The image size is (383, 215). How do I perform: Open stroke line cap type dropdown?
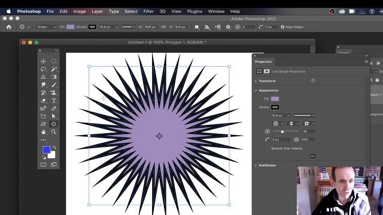293,124
